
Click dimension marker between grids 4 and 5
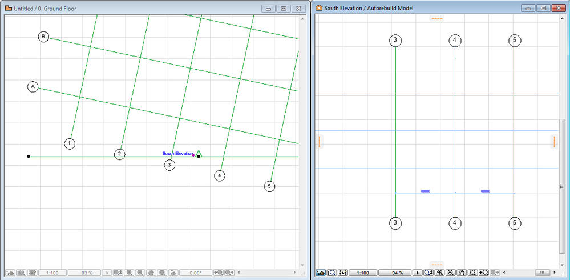pos(485,191)
